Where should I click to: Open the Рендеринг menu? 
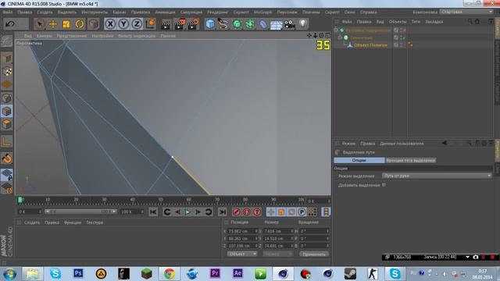click(218, 12)
